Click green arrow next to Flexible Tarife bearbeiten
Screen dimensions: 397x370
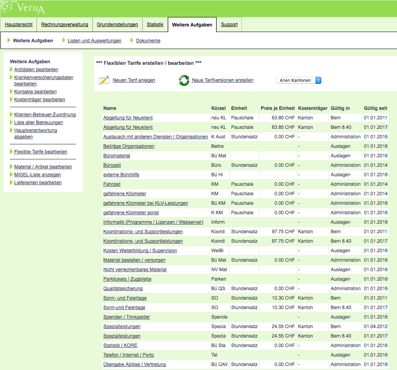pos(11,152)
